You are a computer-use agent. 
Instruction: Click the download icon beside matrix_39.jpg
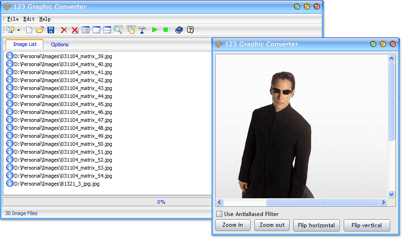coord(10,56)
